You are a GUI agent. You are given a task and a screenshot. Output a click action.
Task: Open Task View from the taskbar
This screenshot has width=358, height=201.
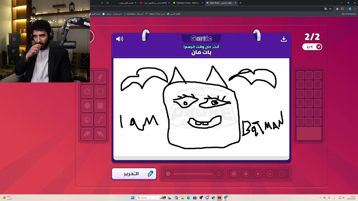coord(170,198)
